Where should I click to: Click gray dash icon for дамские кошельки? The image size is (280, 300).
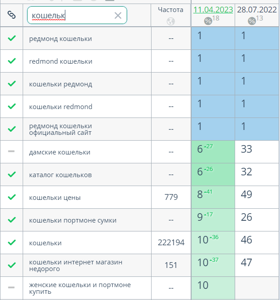12,152
